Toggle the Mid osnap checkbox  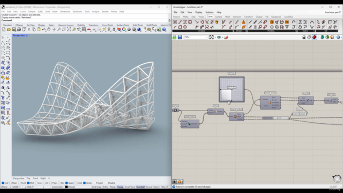pyautogui.click(x=28, y=183)
